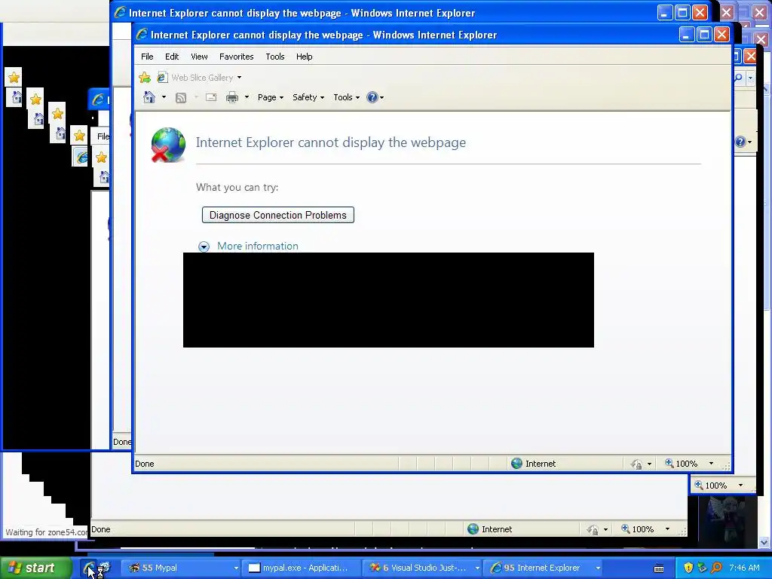Click the Read Mail envelope icon

tap(211, 97)
